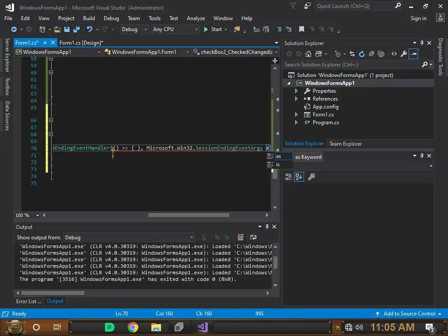Toggle auto-hide pin on the Properties panel
The height and width of the screenshot is (336, 448).
coord(422,156)
